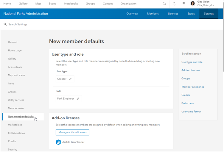Image resolution: width=224 pixels, height=152 pixels.
Task: Open notifications bell icon
Action: (x=174, y=4)
